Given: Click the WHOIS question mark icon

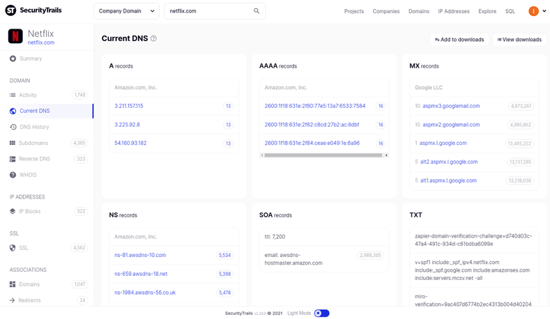Looking at the screenshot, I should point(13,175).
